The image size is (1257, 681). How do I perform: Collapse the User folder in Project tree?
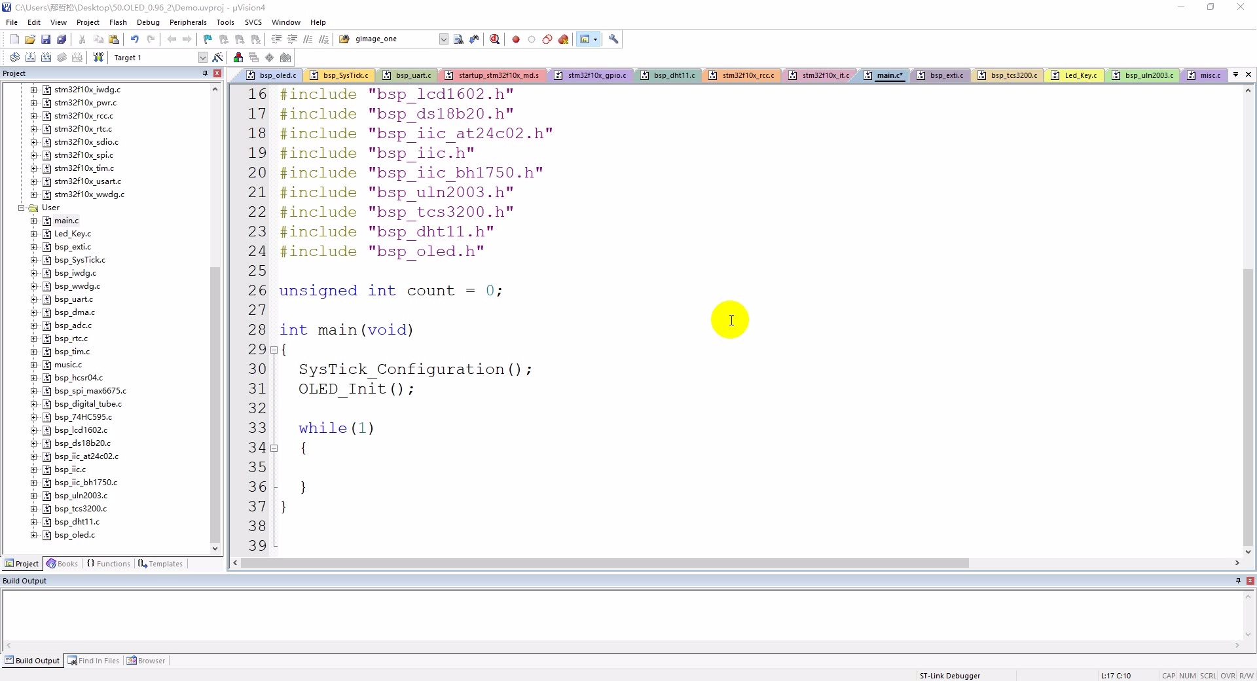tap(20, 208)
